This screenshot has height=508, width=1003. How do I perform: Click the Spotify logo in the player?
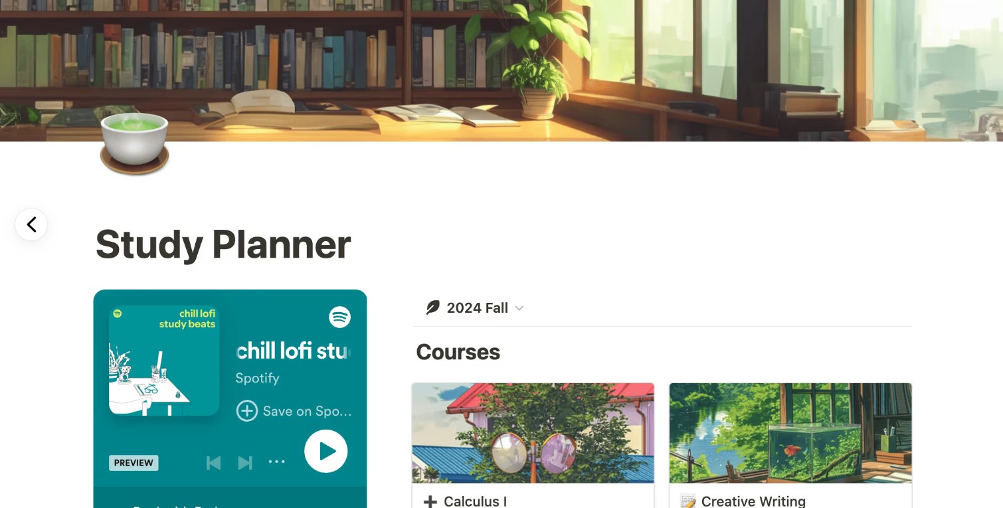click(x=340, y=317)
